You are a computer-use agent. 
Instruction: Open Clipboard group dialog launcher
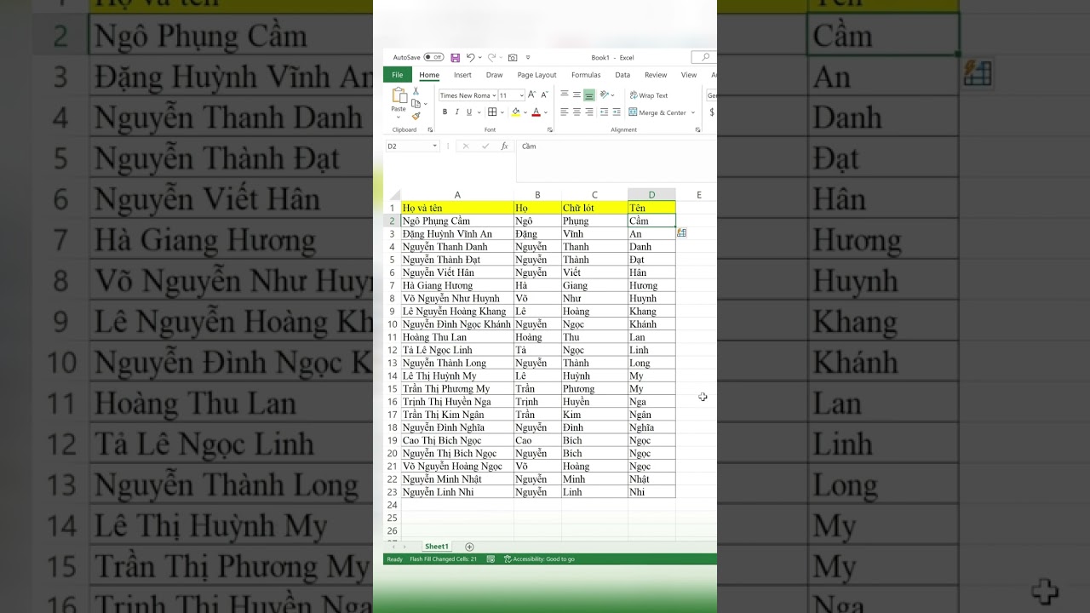(430, 129)
